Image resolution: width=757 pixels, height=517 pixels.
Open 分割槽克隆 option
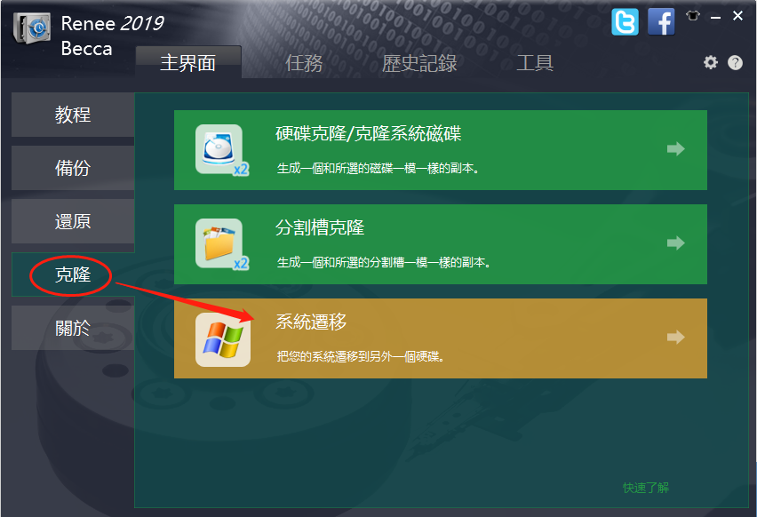tap(441, 244)
